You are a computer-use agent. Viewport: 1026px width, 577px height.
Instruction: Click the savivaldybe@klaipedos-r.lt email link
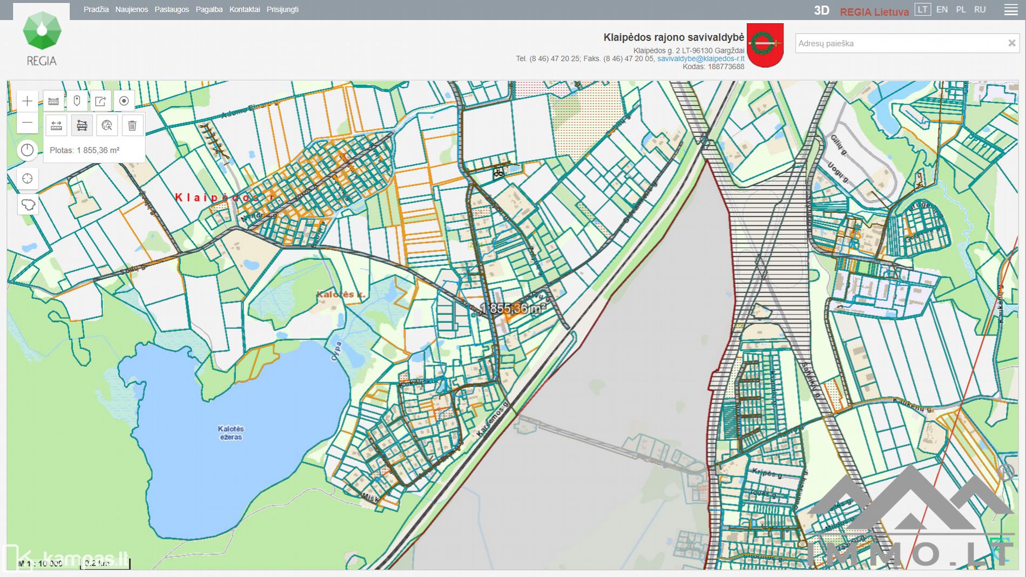tap(700, 58)
